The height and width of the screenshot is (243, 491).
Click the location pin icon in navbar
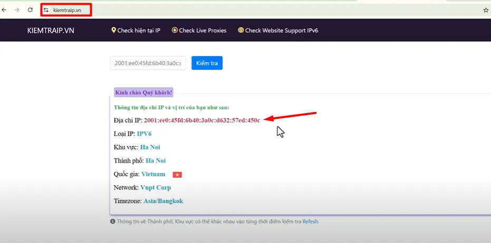113,31
